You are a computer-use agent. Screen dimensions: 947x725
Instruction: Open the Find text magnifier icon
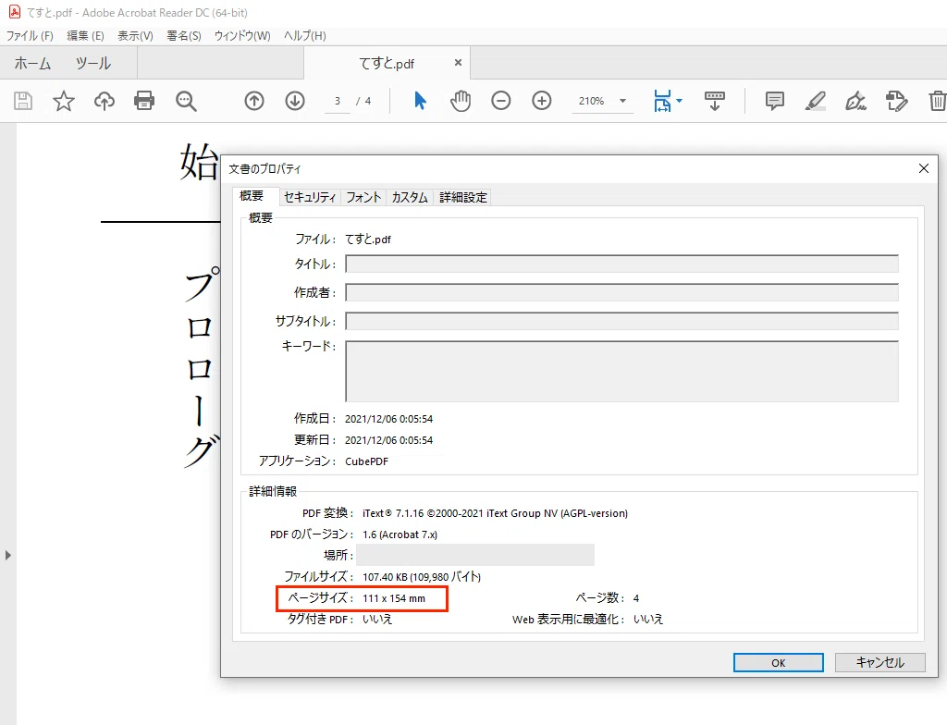(186, 101)
